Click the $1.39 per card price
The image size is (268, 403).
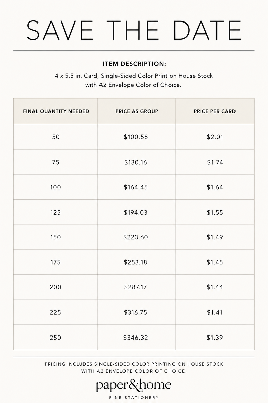(x=215, y=337)
